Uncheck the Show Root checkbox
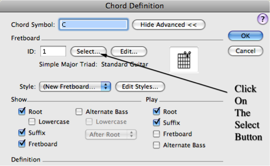 click(22, 112)
